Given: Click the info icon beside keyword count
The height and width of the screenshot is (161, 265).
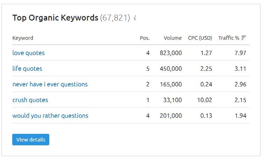Looking at the screenshot, I should click(x=135, y=18).
